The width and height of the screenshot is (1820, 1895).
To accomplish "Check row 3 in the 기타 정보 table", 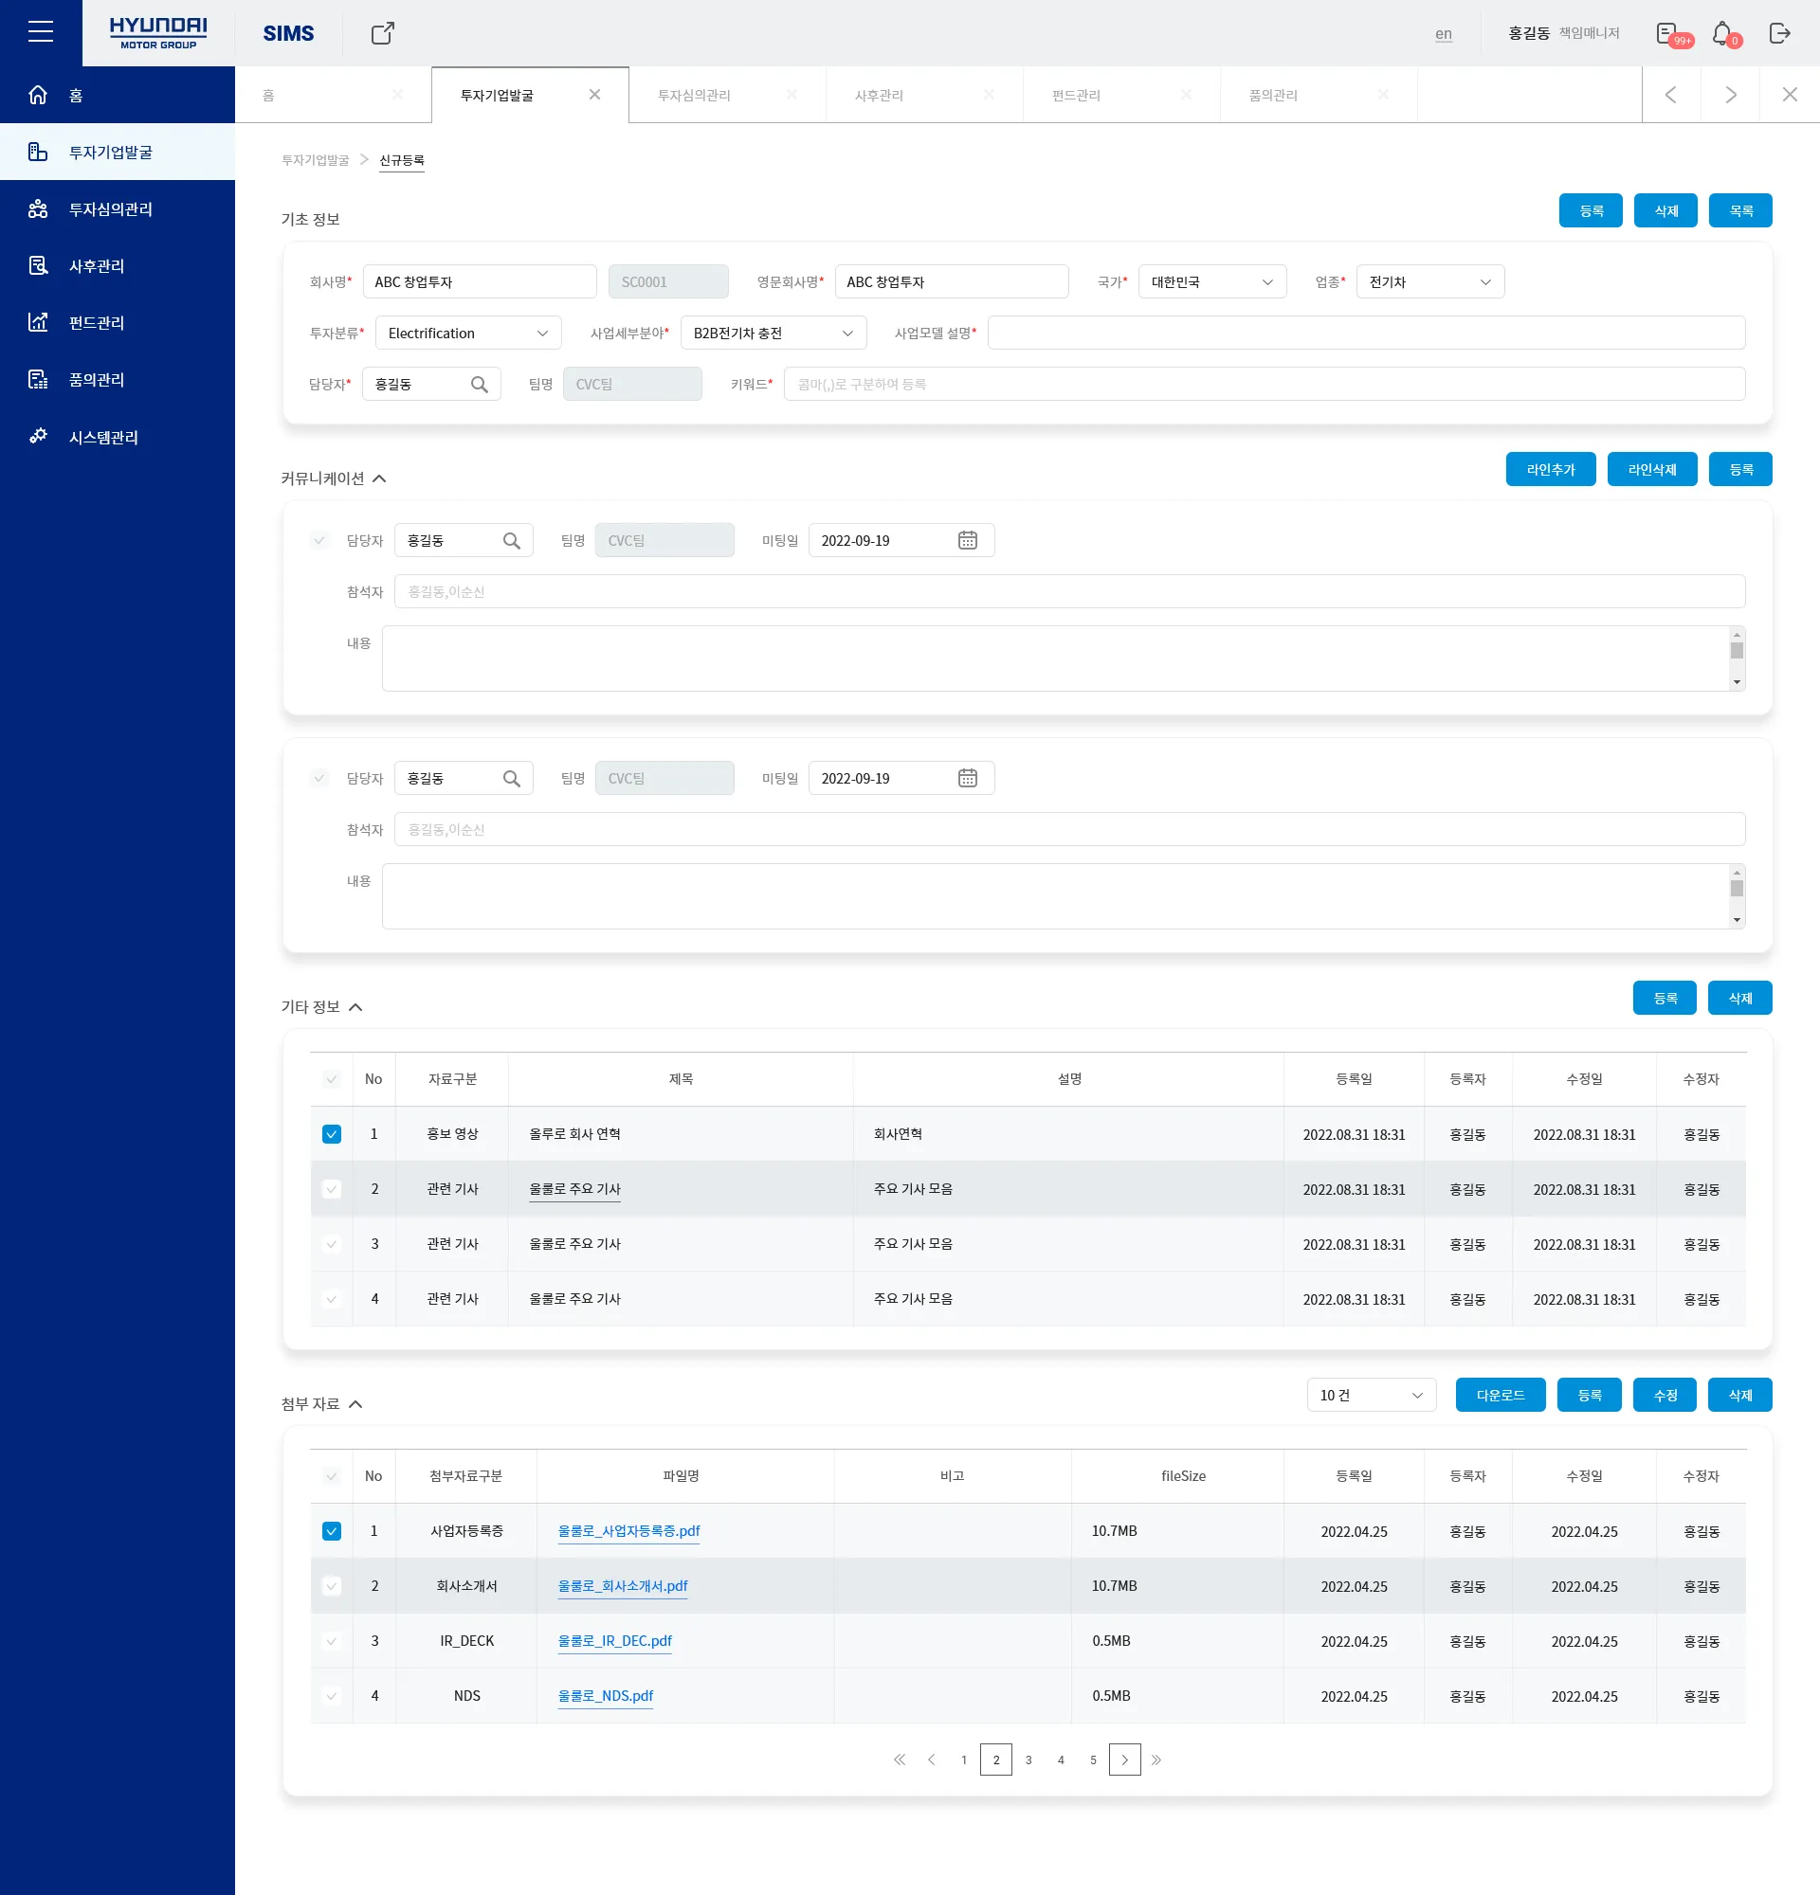I will (x=332, y=1244).
